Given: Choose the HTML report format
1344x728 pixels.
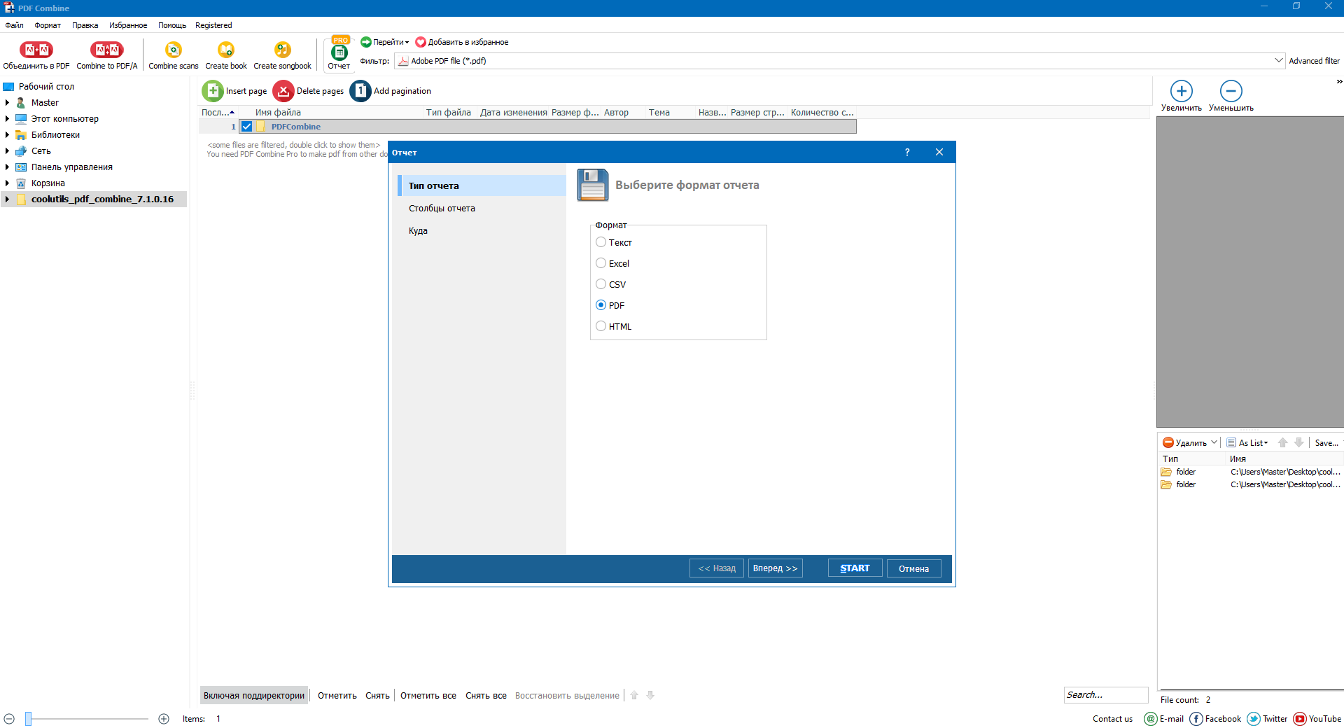Looking at the screenshot, I should [x=601, y=326].
